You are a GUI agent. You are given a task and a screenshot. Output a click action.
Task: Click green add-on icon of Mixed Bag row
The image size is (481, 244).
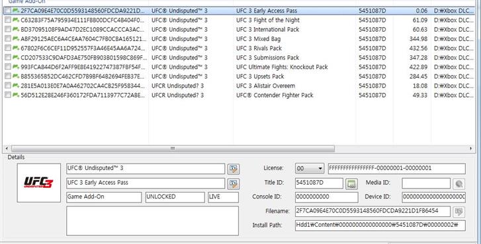[16, 39]
